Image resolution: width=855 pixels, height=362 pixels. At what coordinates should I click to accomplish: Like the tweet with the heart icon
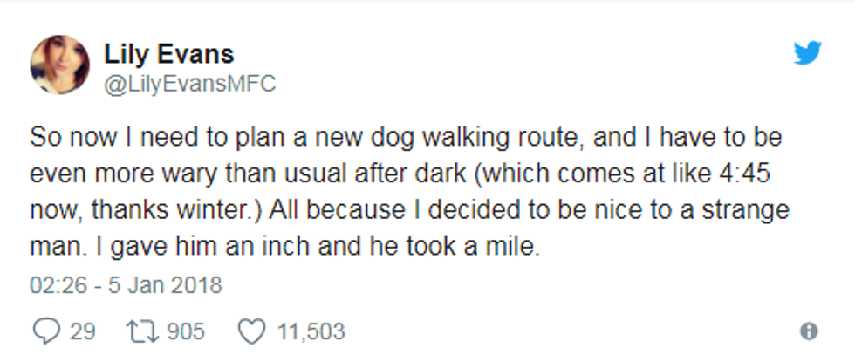252,331
